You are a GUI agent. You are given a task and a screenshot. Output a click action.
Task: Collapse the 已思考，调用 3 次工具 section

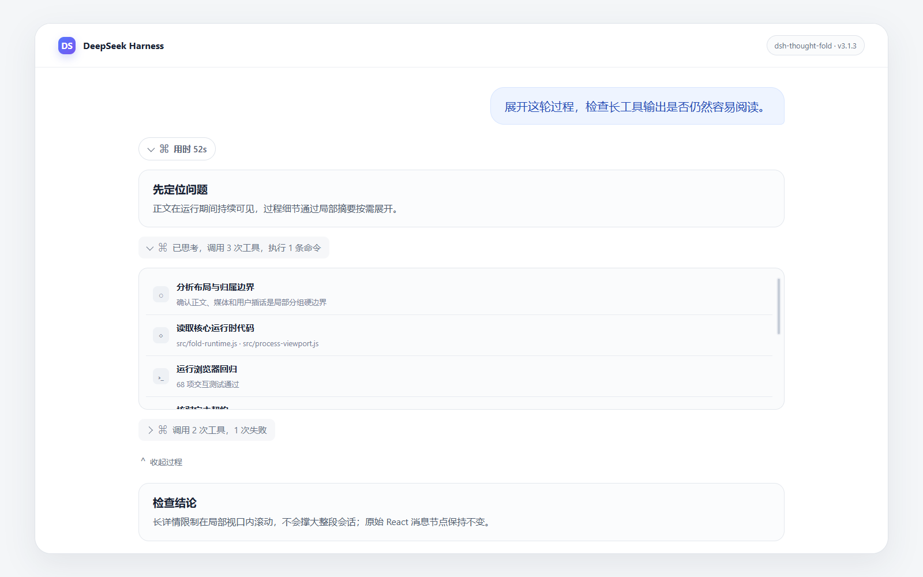(234, 248)
